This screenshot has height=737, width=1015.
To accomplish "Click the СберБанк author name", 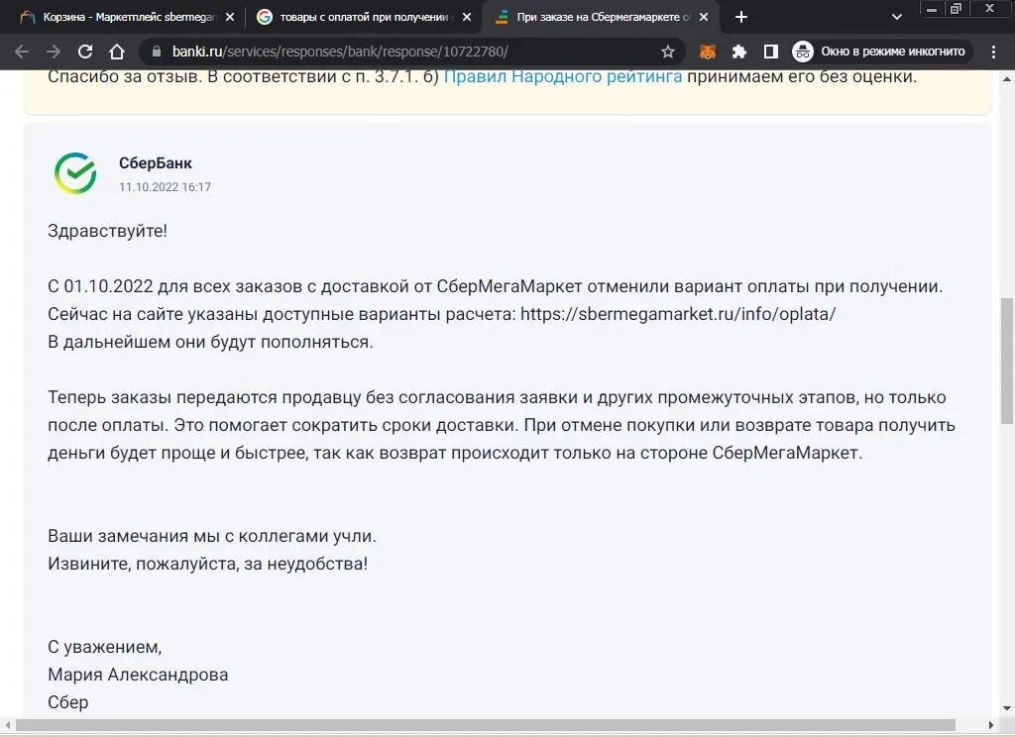I will (x=156, y=163).
